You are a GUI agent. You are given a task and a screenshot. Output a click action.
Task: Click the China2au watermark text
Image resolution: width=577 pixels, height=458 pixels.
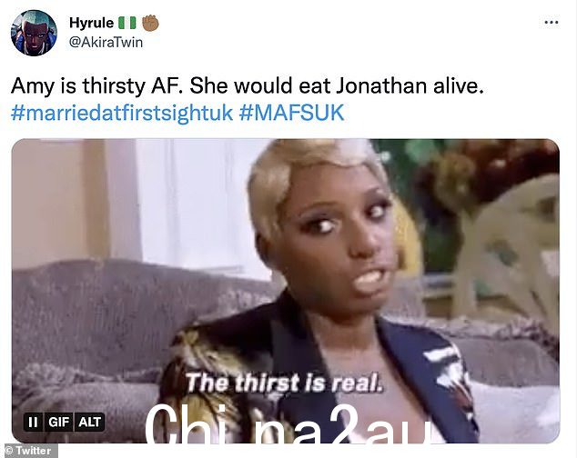pyautogui.click(x=287, y=424)
